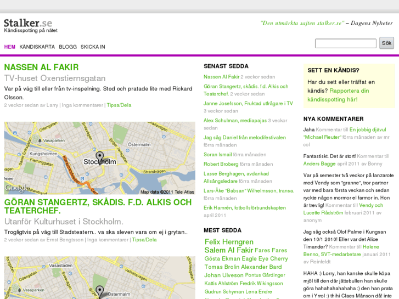Click the map pin near Östermalm on the second map
Screen dimensions: 399x299
tap(100, 292)
